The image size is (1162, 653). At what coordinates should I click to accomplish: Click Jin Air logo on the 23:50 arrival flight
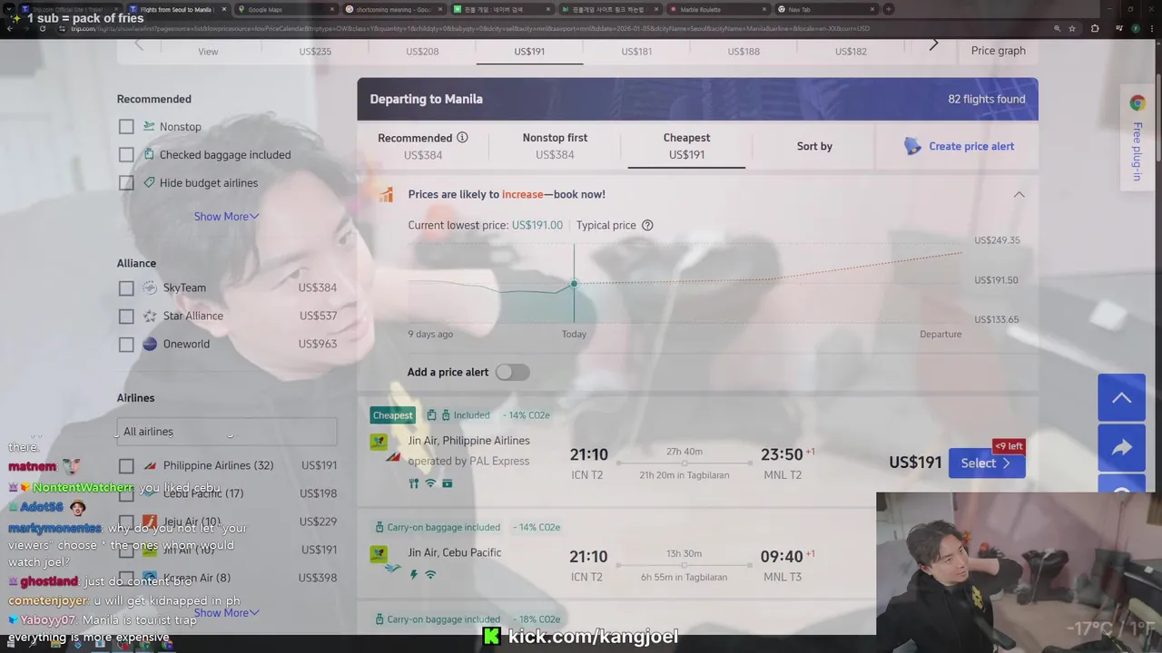pyautogui.click(x=379, y=443)
